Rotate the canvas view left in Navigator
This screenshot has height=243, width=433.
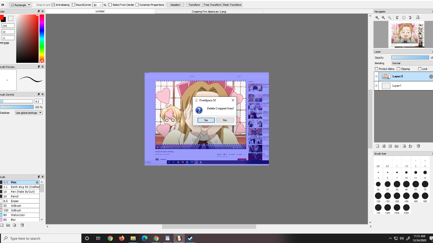397,18
